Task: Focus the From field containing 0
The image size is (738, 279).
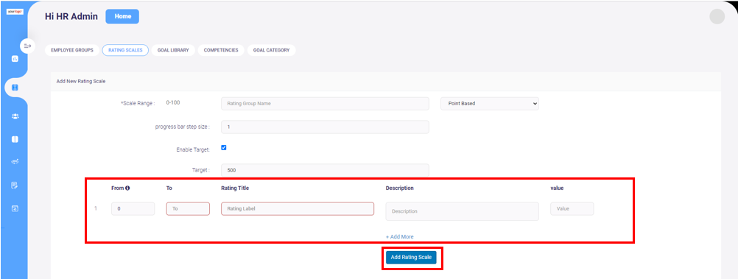Action: (133, 209)
